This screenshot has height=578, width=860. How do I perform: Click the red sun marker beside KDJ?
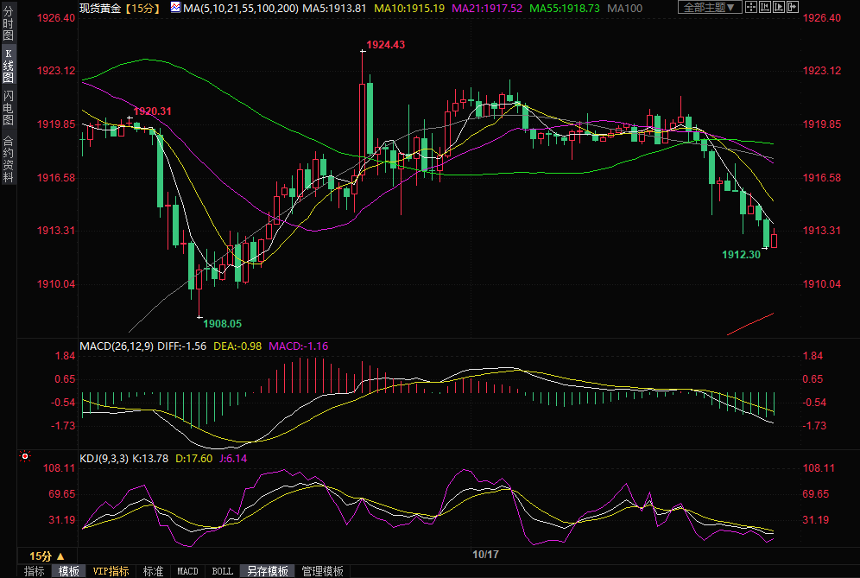pos(25,455)
